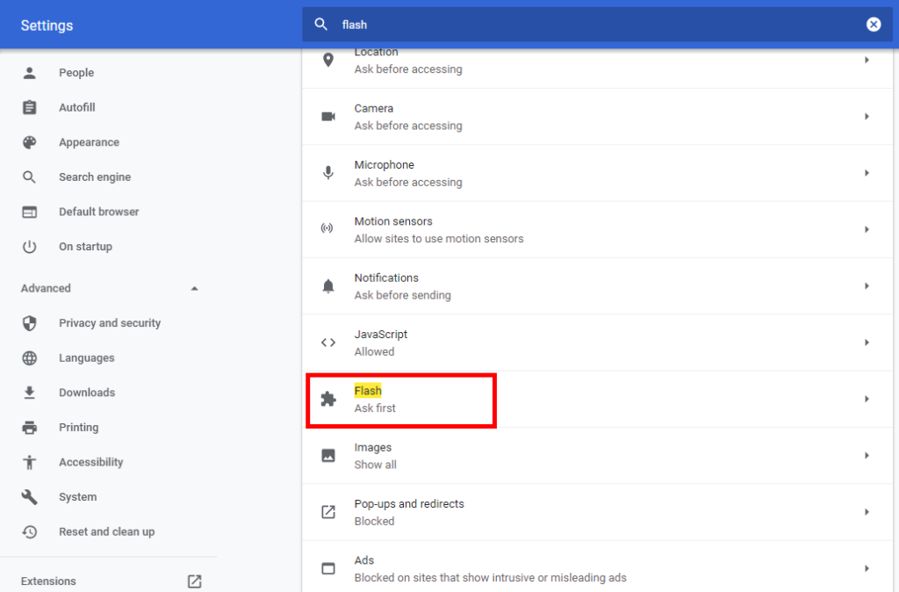The width and height of the screenshot is (899, 592).
Task: Click the Privacy and security shield icon
Action: tap(29, 323)
